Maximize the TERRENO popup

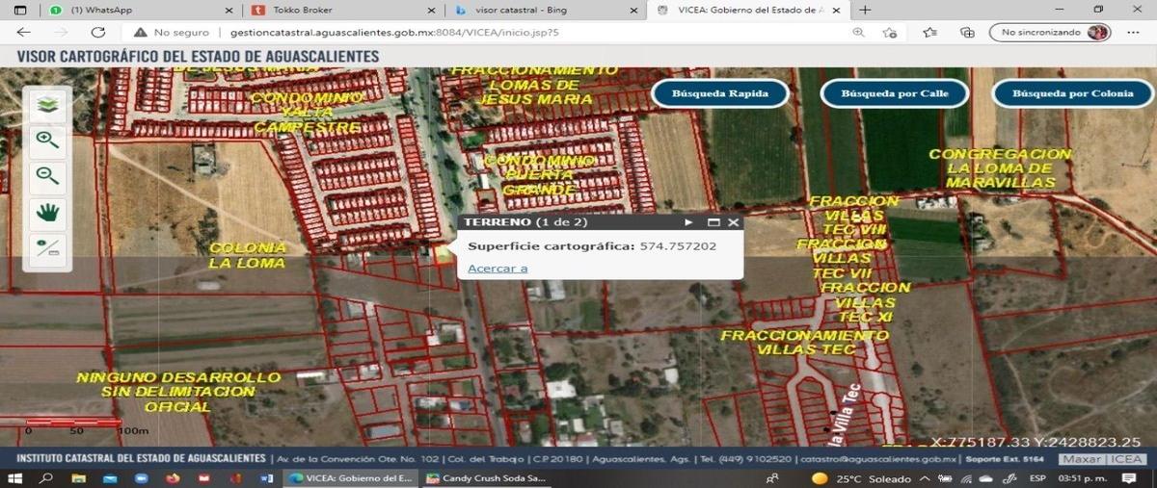pos(713,222)
